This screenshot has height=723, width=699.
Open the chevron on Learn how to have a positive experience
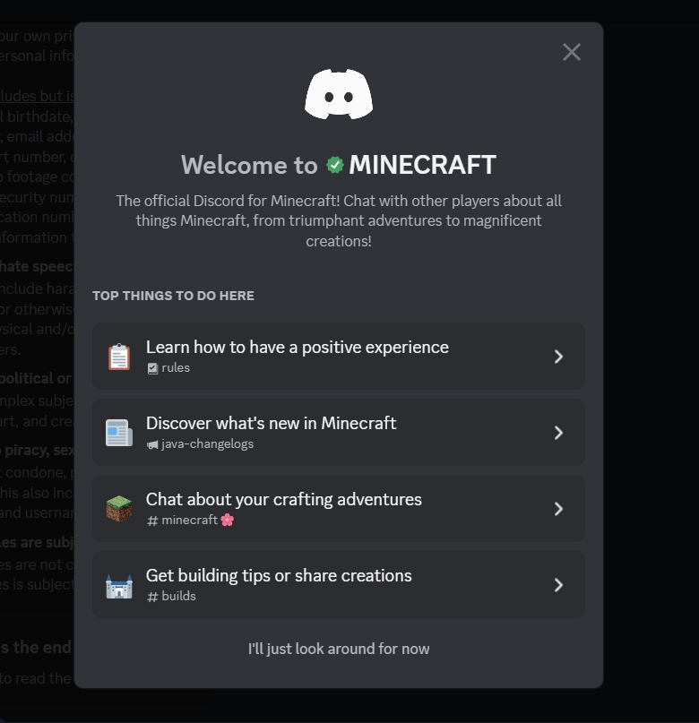click(558, 357)
